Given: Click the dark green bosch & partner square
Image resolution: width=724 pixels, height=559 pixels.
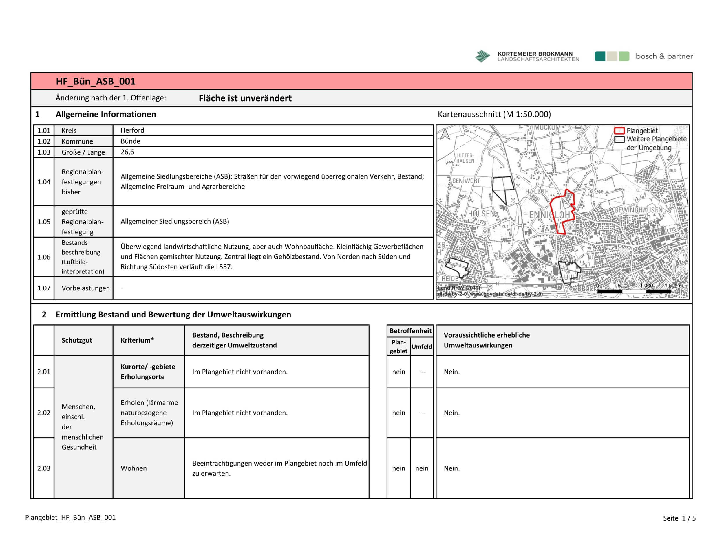Looking at the screenshot, I should (x=600, y=56).
